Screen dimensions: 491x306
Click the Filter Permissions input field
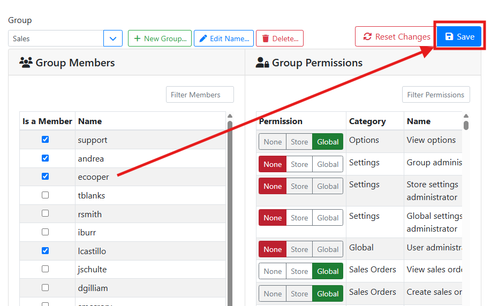click(x=436, y=95)
